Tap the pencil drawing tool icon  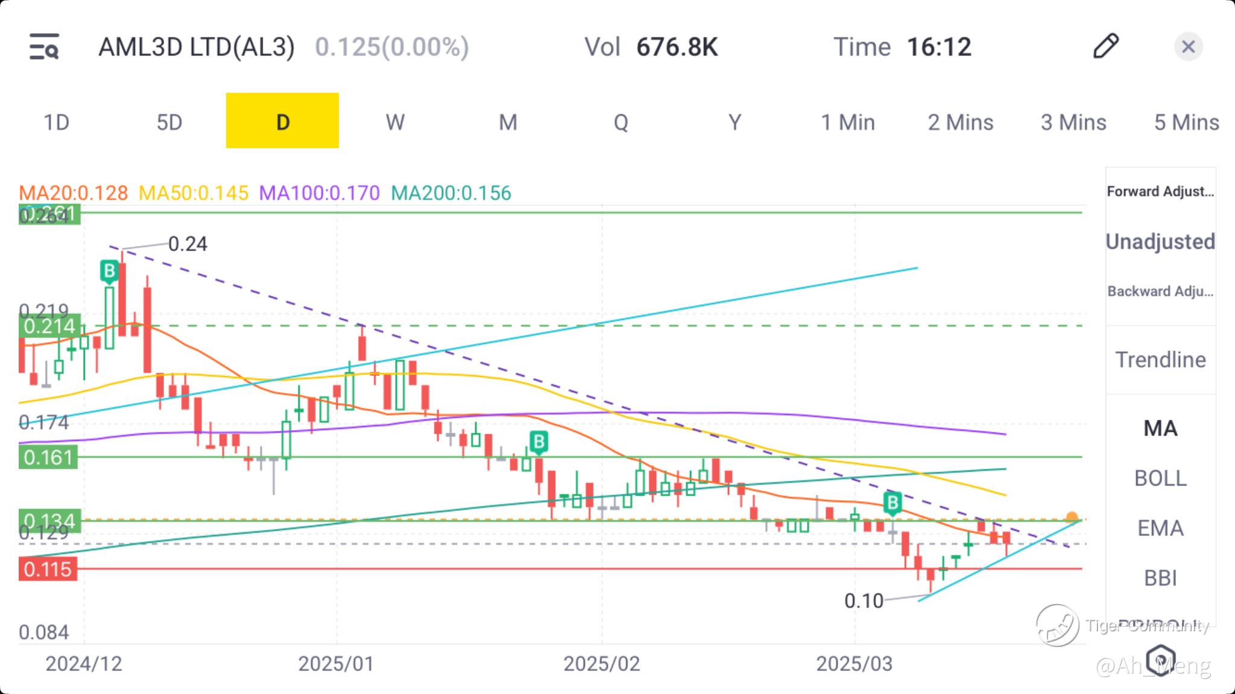[x=1105, y=46]
